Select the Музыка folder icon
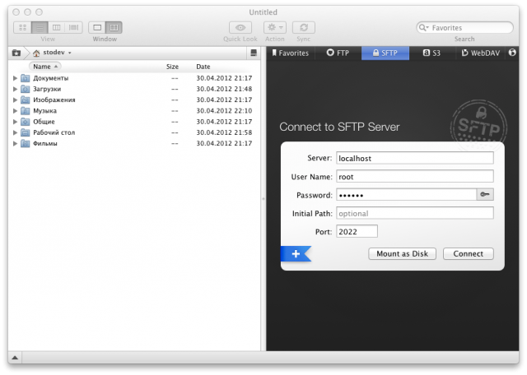Viewport: 527px width, 375px height. point(25,111)
